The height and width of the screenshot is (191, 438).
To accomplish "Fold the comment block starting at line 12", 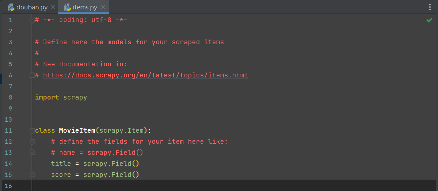I will click(x=32, y=142).
